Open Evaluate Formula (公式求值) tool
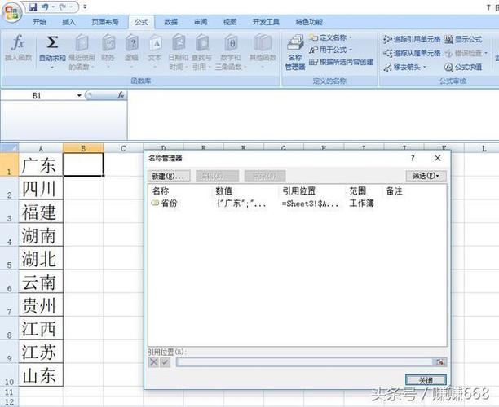Screen dimensions: 499x407 [x=463, y=67]
